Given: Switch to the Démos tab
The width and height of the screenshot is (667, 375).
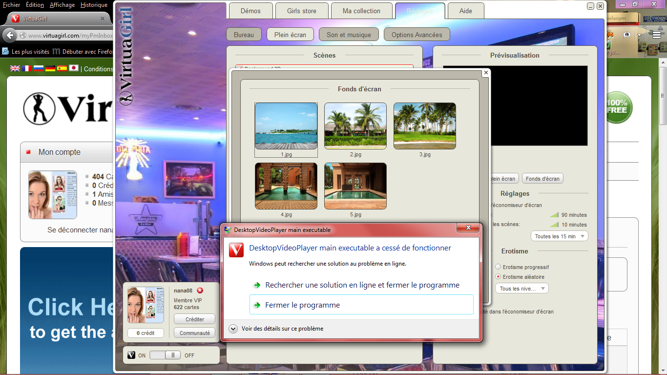Looking at the screenshot, I should pos(250,11).
